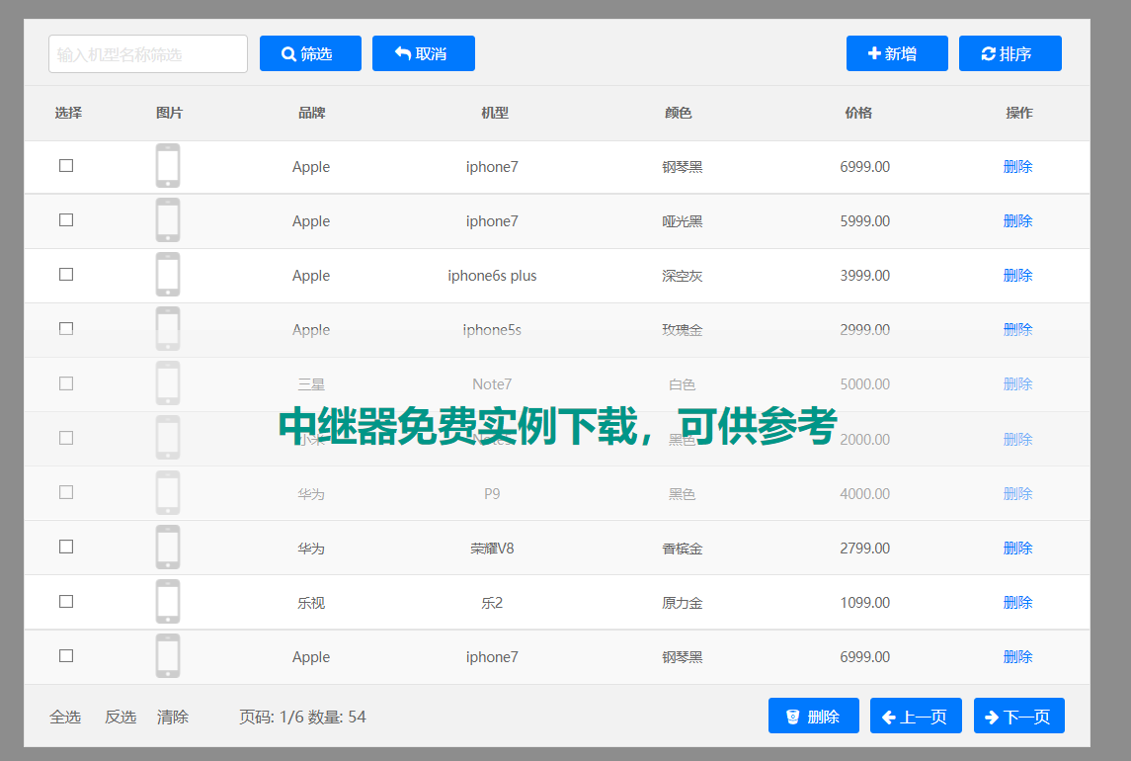The height and width of the screenshot is (761, 1131).
Task: Click 删除 in the 华为 P9 row
Action: (1017, 494)
